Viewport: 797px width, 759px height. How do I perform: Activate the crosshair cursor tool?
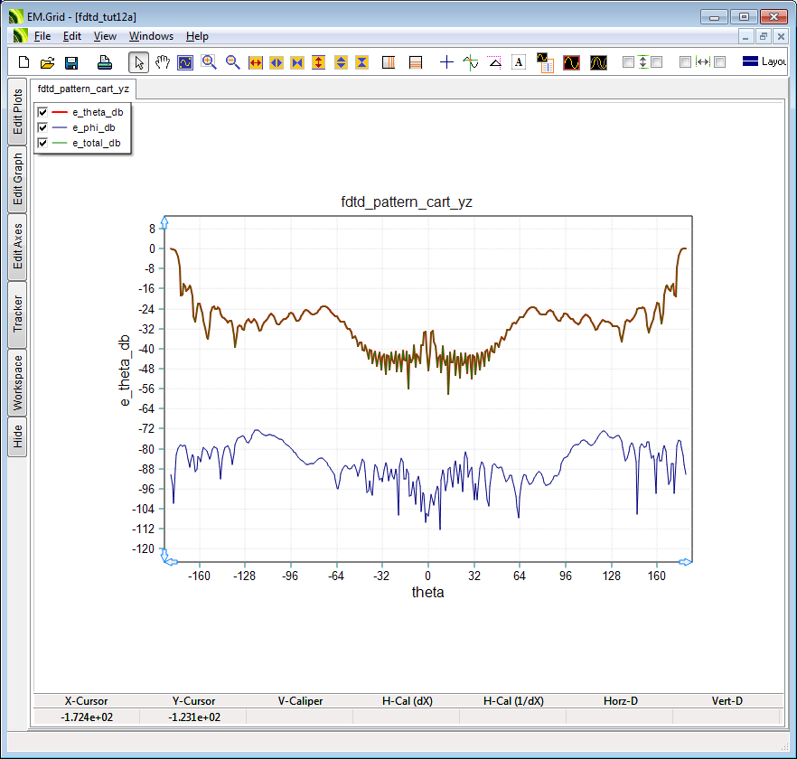[x=446, y=62]
